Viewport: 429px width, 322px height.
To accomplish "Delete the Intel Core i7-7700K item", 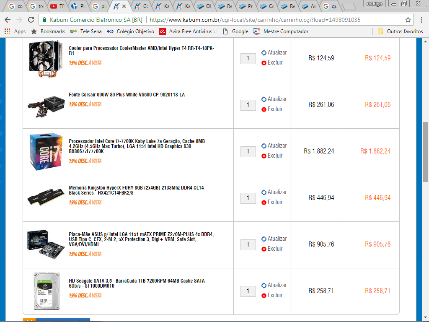I will (x=271, y=156).
